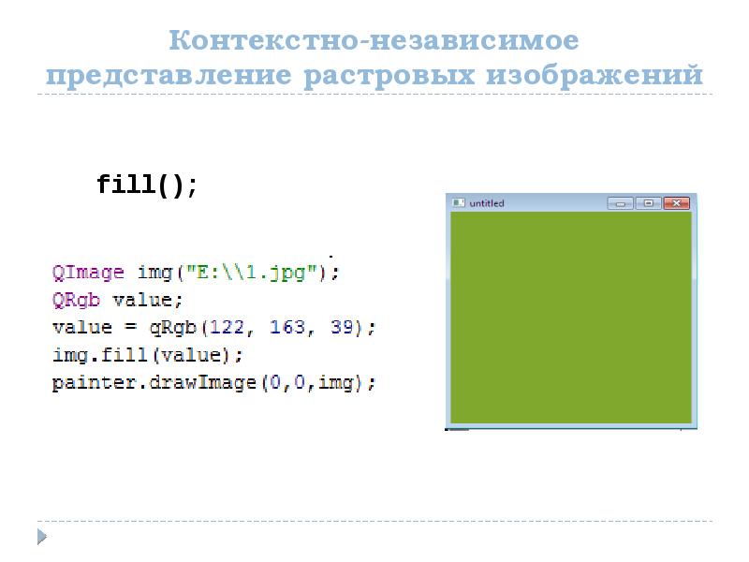
Task: Close the untitled window with red X
Action: pyautogui.click(x=676, y=203)
